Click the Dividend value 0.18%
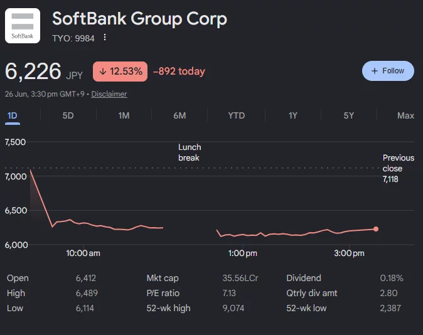423x335 pixels. tap(392, 278)
